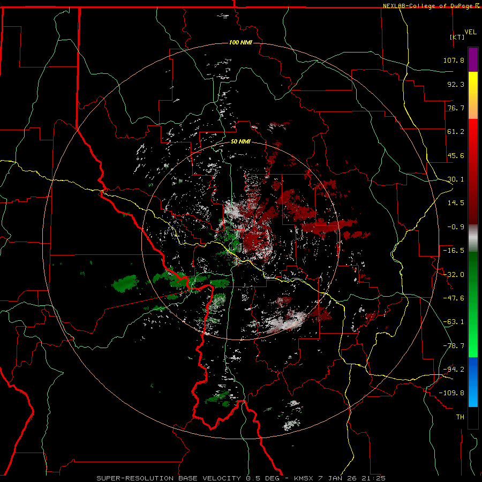The width and height of the screenshot is (482, 482).
Task: Click the 61.2 legend value
Action: 456,132
